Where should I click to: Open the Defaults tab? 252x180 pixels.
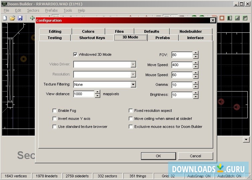152,31
